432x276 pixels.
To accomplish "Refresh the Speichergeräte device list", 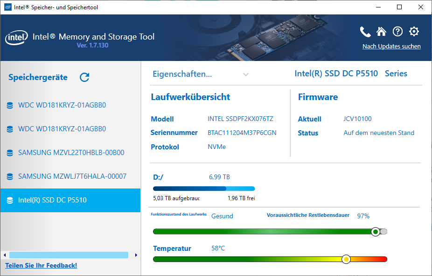I will coord(84,77).
